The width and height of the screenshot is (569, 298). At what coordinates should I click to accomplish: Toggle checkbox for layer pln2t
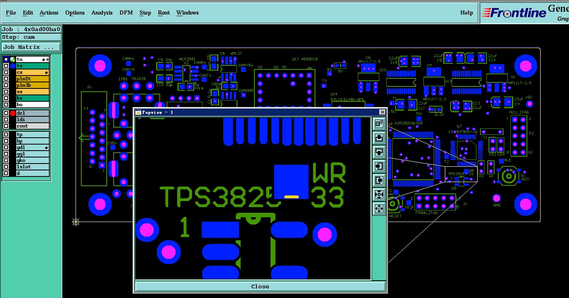point(6,79)
